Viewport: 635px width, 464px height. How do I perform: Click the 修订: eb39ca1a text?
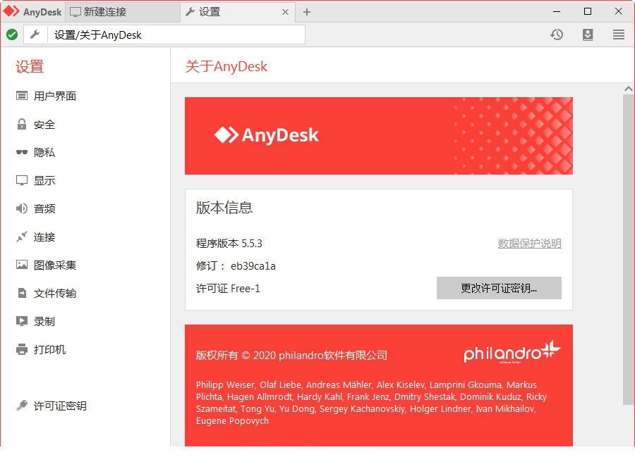[236, 266]
